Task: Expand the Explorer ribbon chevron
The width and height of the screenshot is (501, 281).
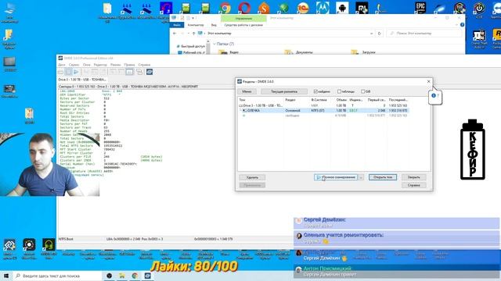Action: pyautogui.click(x=456, y=25)
